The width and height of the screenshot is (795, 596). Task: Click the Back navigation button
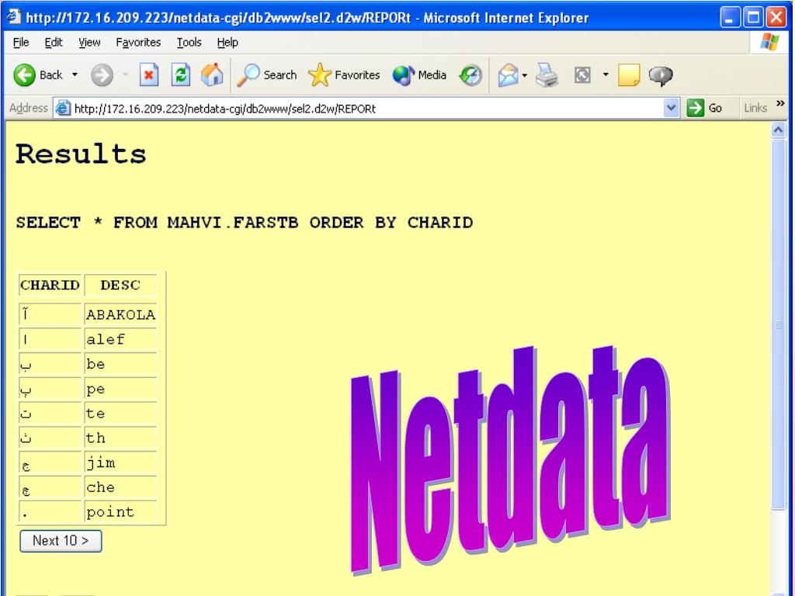coord(37,75)
